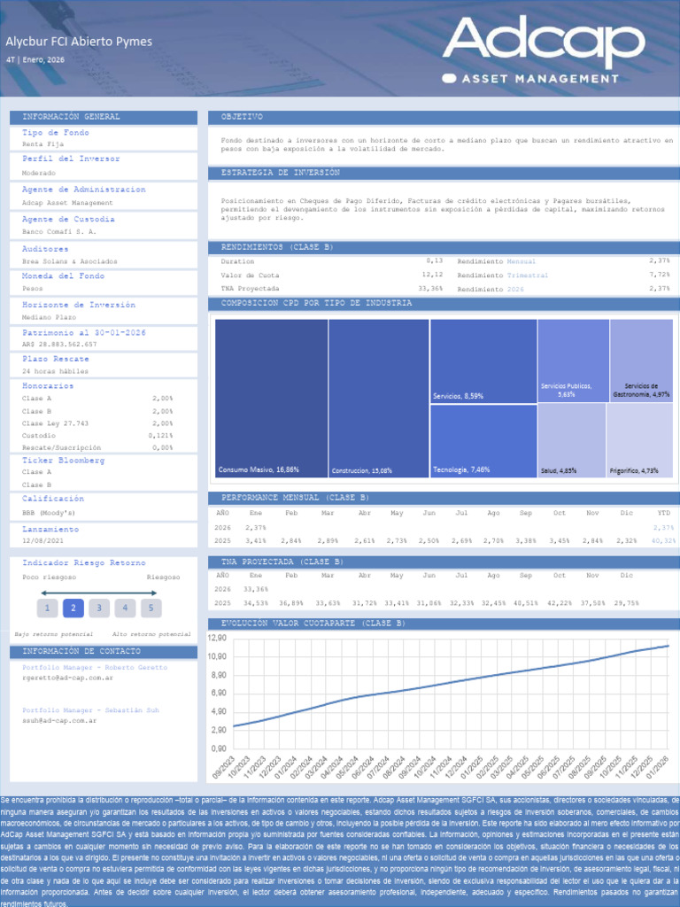Image resolution: width=680 pixels, height=907 pixels.
Task: Click the OBJETIVO section header
Action: pos(444,117)
